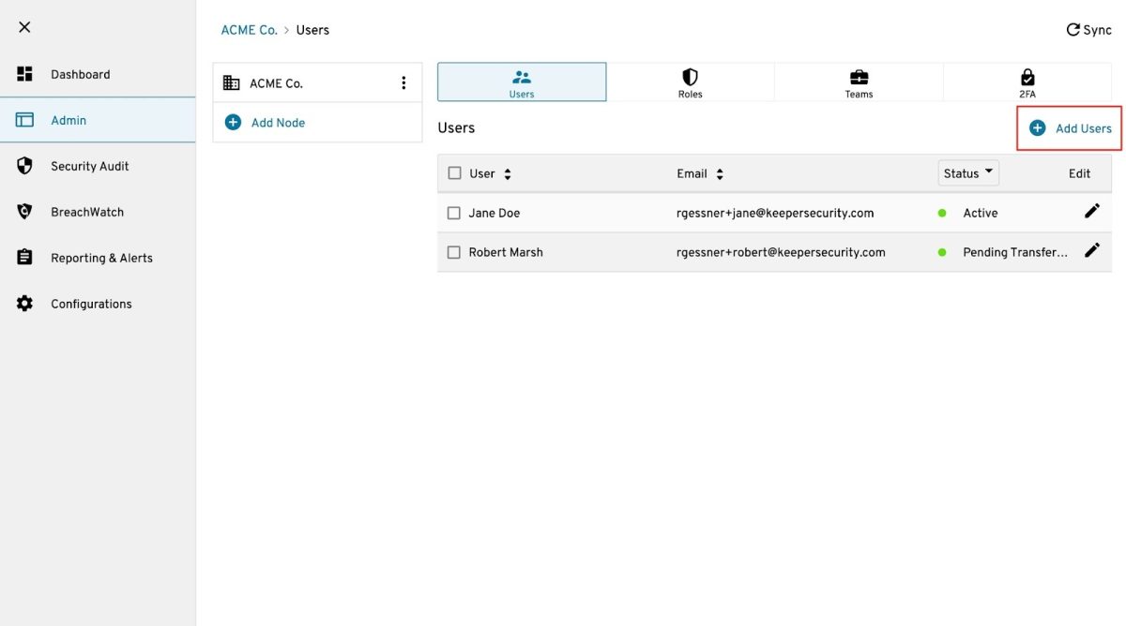Click the BreachWatch shield icon
This screenshot has width=1126, height=626.
click(x=25, y=212)
